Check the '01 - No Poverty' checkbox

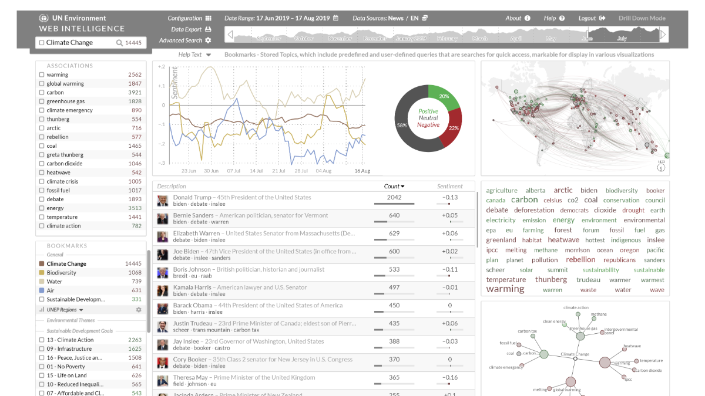tap(41, 367)
